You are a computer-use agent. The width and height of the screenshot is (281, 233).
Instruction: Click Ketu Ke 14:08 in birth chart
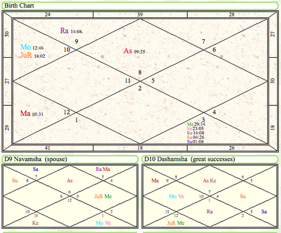click(x=196, y=133)
